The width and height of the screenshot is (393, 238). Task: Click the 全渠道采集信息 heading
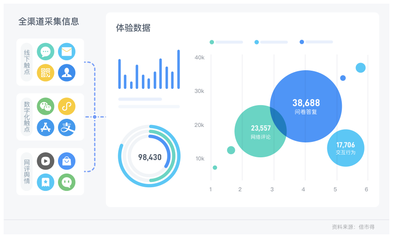click(x=49, y=21)
